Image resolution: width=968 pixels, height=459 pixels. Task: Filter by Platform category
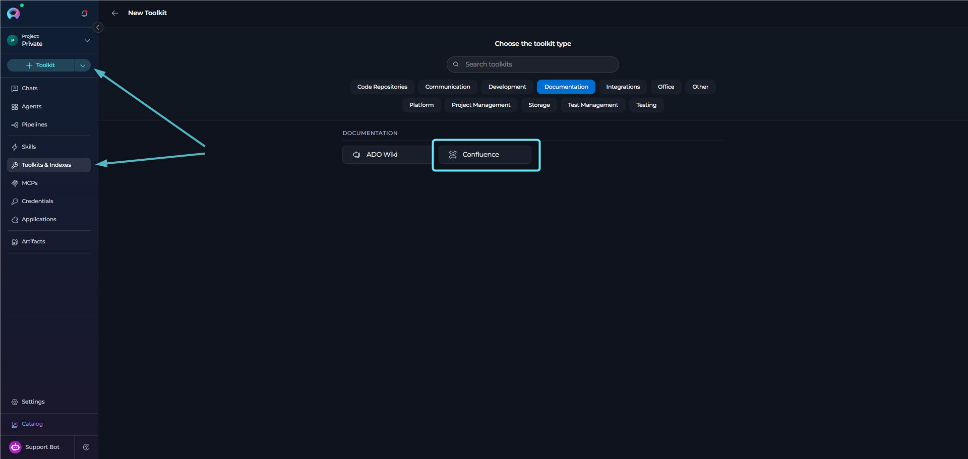tap(421, 105)
